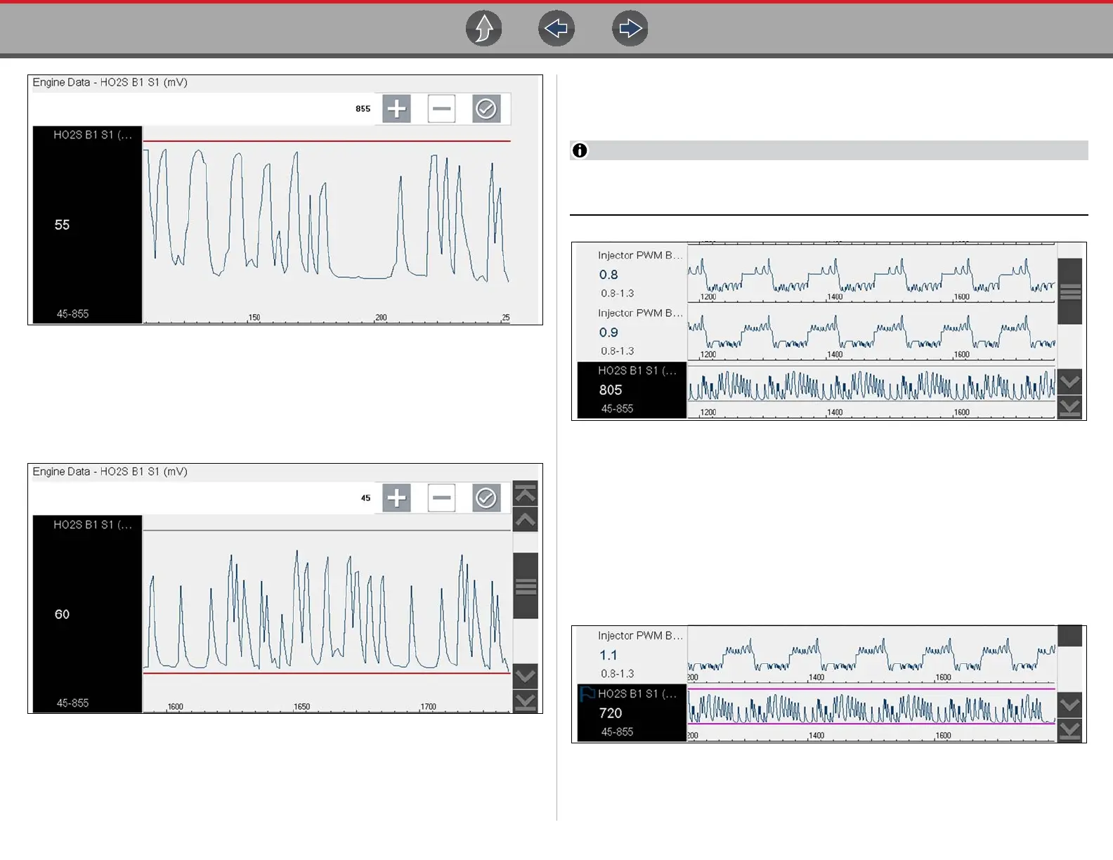Decrease trigger value with minus in 45 graph
The height and width of the screenshot is (860, 1113).
pos(441,498)
